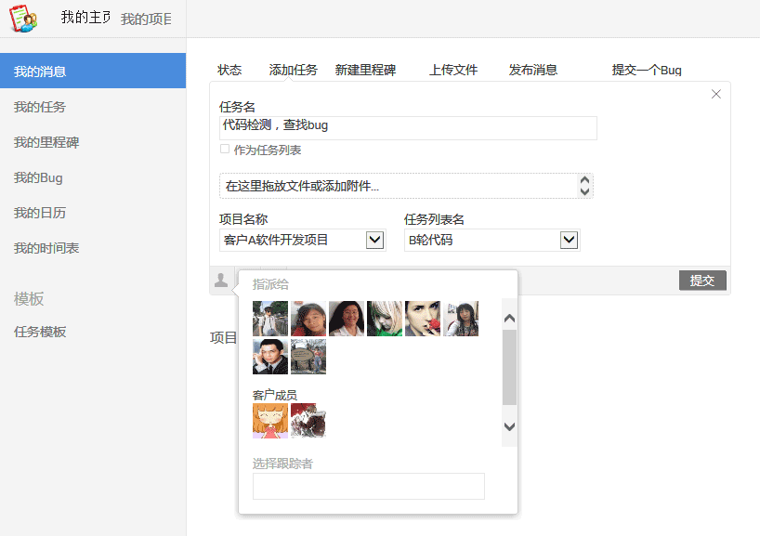Click the 任务名 text field
The image size is (760, 536).
point(408,127)
